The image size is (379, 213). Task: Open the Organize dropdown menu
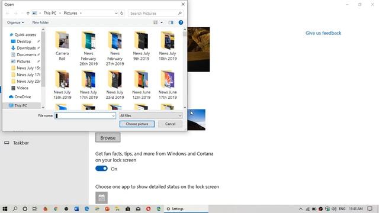click(x=15, y=22)
